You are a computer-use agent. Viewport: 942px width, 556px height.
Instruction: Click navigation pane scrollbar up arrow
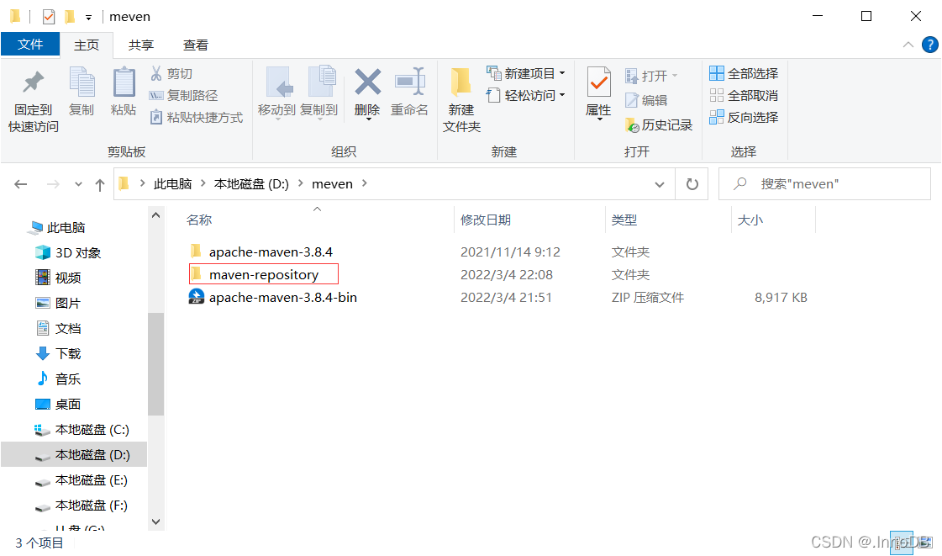click(155, 215)
